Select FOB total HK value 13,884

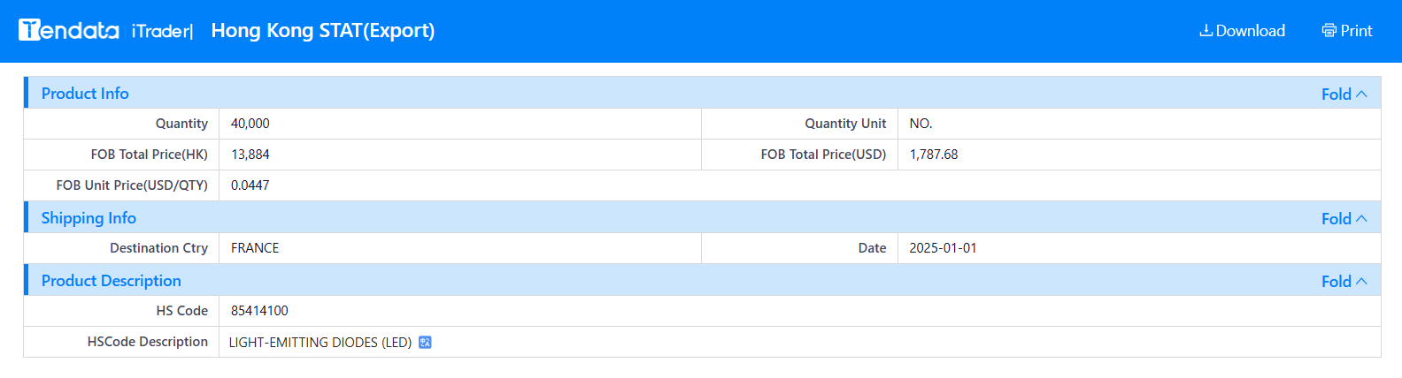coord(250,155)
